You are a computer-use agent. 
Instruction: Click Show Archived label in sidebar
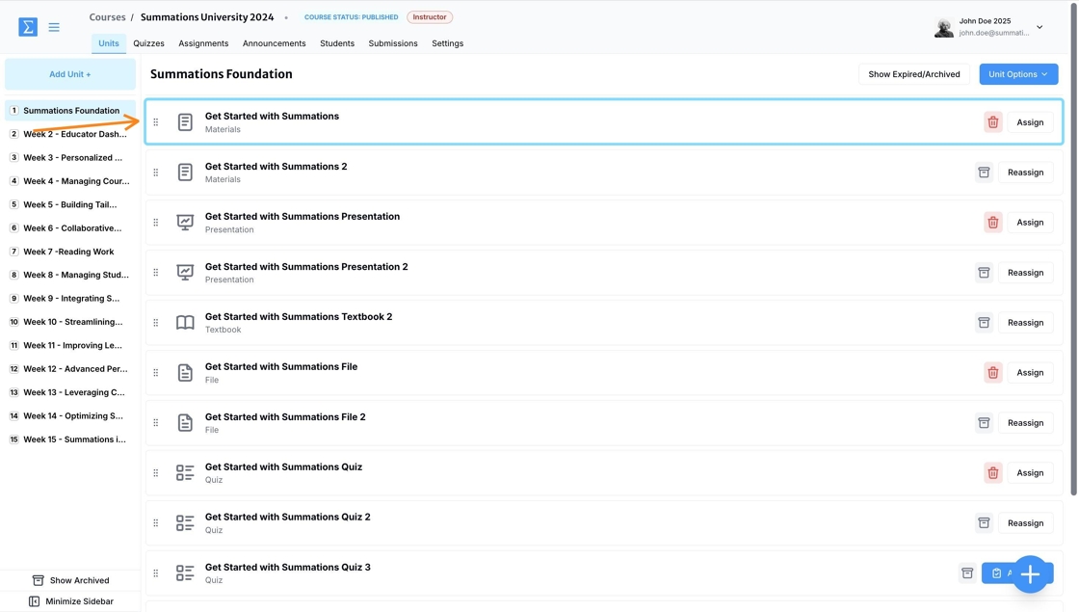(x=79, y=580)
